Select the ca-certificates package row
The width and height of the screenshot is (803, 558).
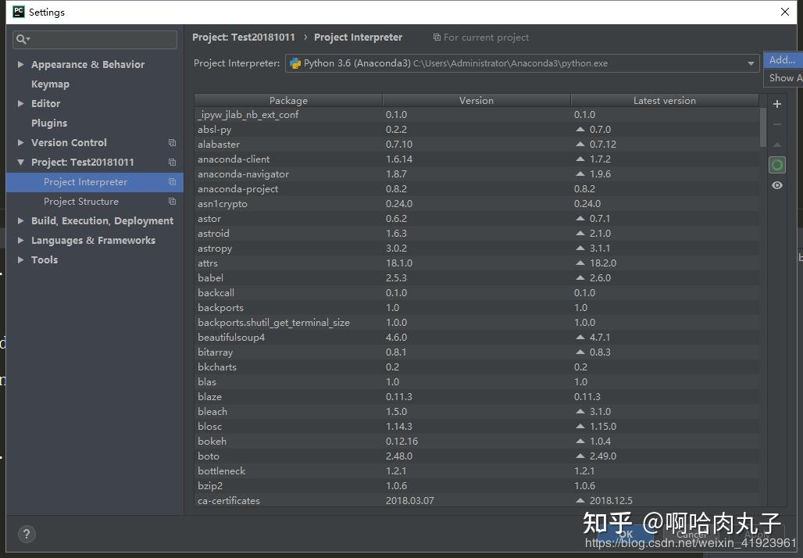pyautogui.click(x=476, y=501)
